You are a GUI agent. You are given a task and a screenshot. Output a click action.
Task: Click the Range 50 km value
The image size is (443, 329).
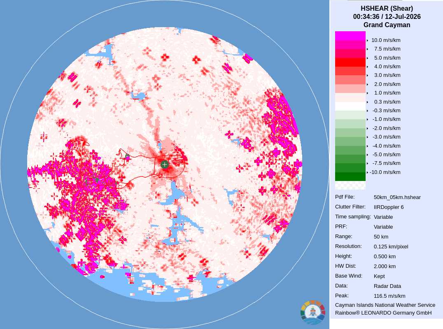pos(381,237)
